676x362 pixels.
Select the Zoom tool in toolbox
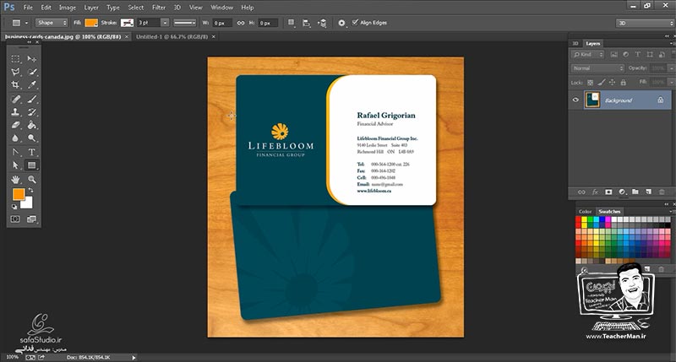(x=32, y=179)
